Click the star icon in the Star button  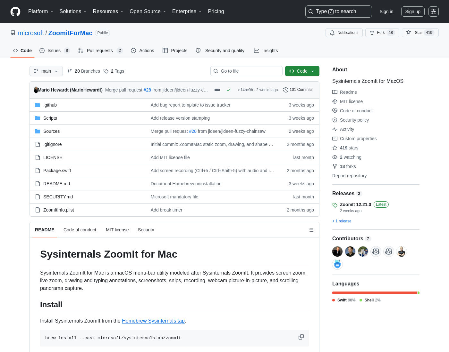409,32
